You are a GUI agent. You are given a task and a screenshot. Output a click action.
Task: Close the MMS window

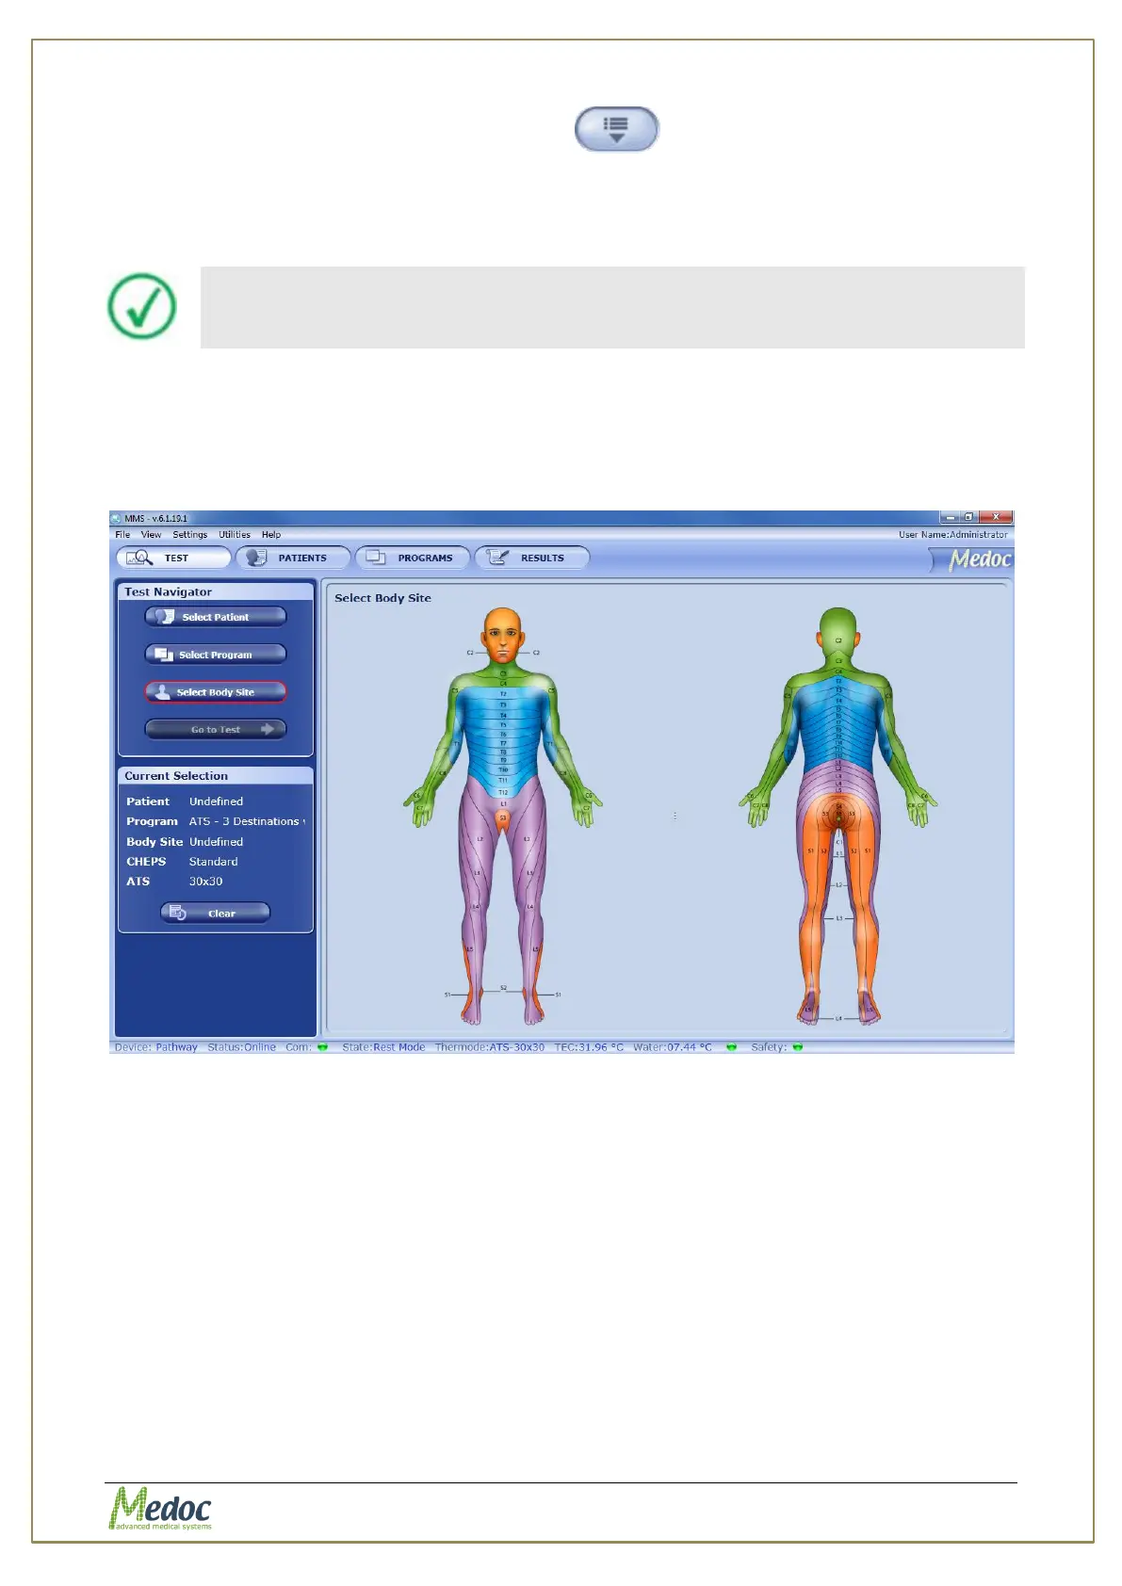(996, 517)
